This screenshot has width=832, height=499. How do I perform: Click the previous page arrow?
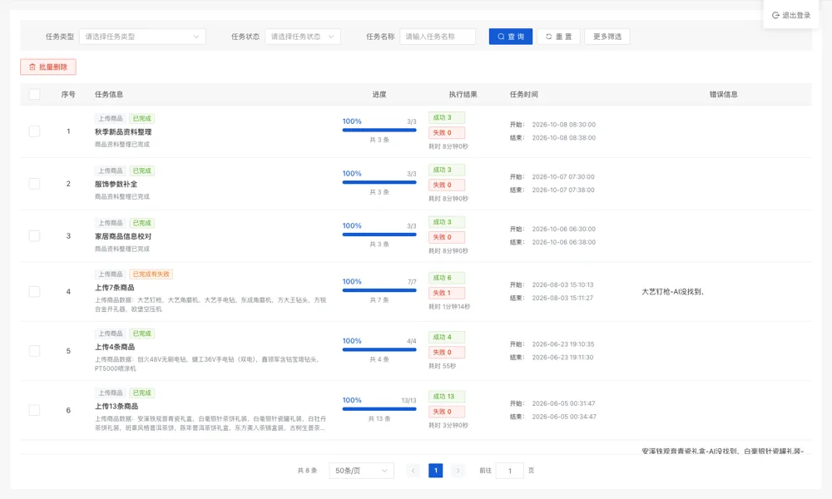click(413, 471)
